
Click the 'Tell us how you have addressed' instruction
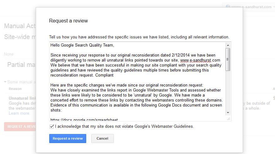139,37
